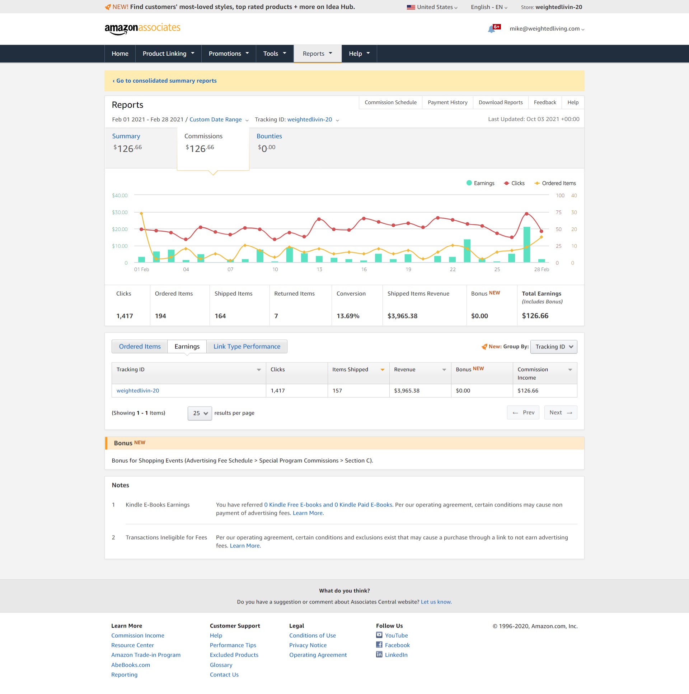Click the Feedback button
The width and height of the screenshot is (689, 694).
point(545,102)
